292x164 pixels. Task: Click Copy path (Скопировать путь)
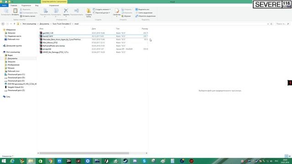coord(28,13)
